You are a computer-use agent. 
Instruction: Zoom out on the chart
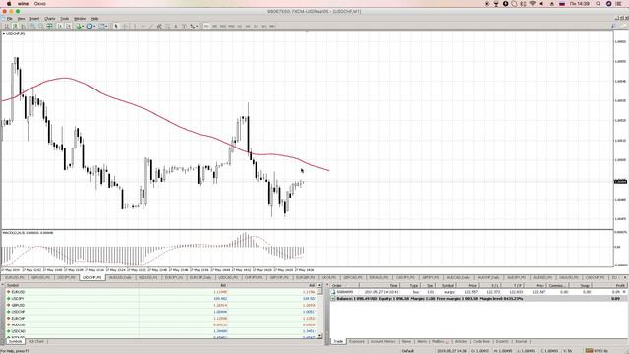[x=41, y=27]
